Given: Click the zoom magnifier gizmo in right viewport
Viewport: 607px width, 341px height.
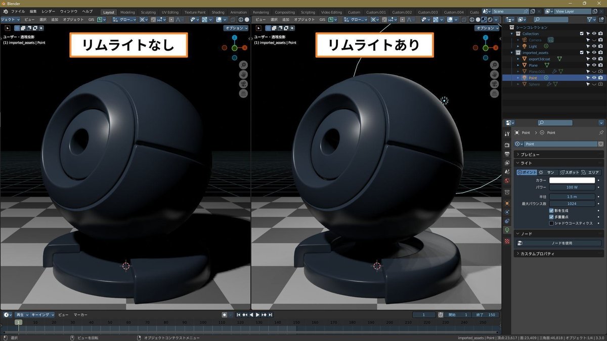Looking at the screenshot, I should point(494,64).
